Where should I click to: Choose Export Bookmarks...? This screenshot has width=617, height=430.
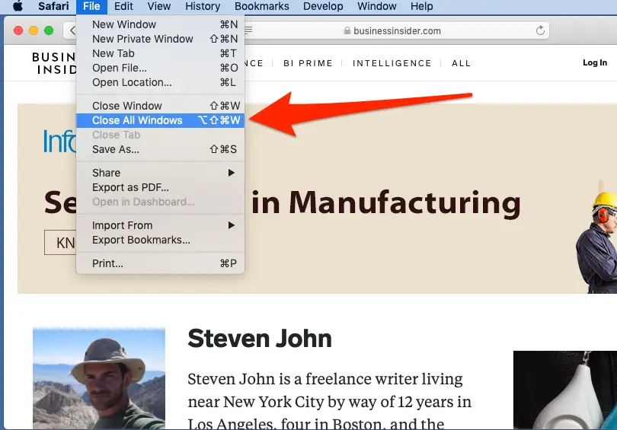click(160, 240)
